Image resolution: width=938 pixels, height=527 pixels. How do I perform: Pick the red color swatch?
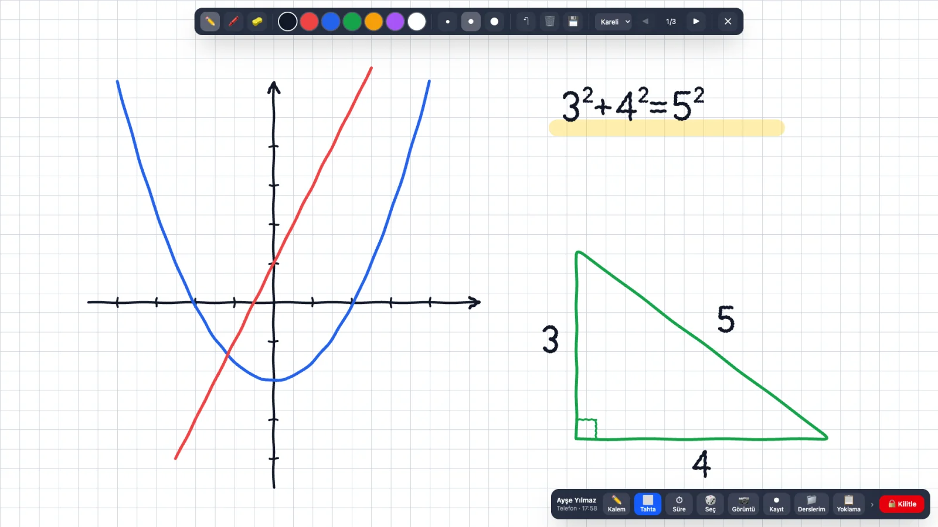pos(309,22)
